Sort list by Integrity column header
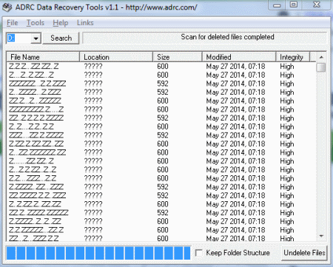Image resolution: width=333 pixels, height=267 pixels. (292, 57)
